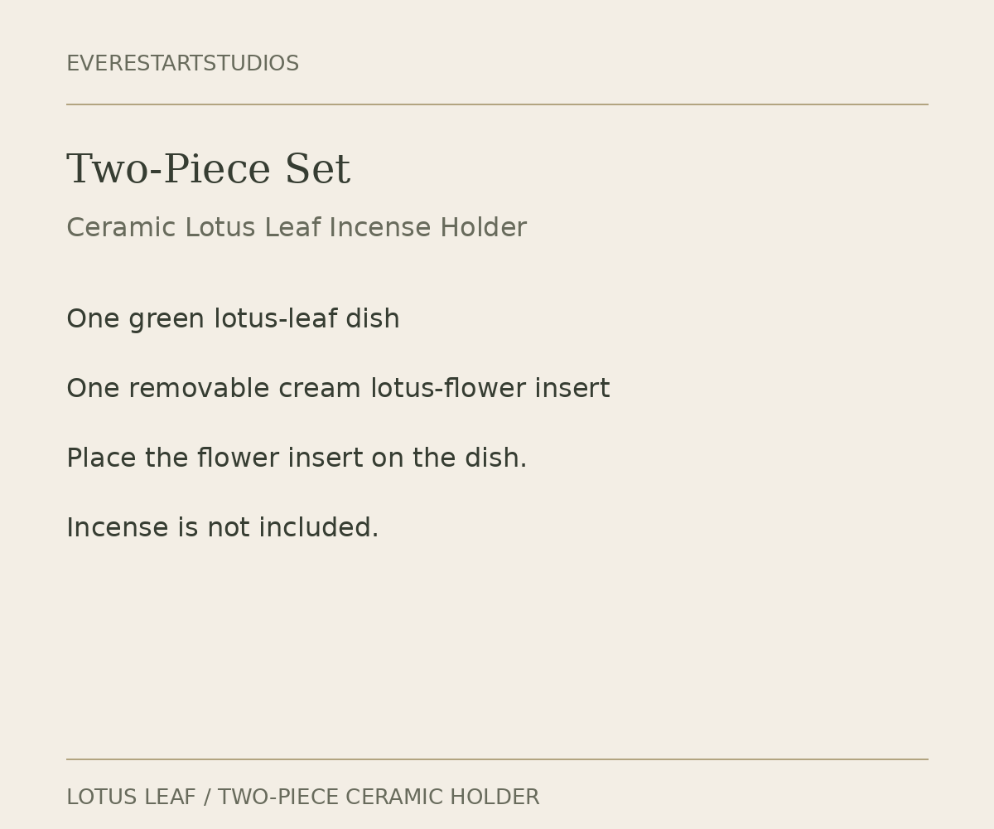Click the word 'lotus-leaf' in the first line
This screenshot has width=994, height=829.
[x=275, y=319]
